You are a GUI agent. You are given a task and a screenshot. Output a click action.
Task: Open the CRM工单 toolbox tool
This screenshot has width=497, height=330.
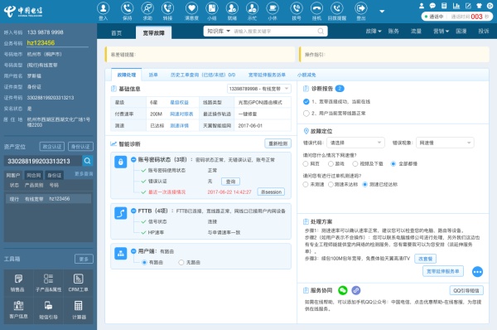(x=79, y=283)
